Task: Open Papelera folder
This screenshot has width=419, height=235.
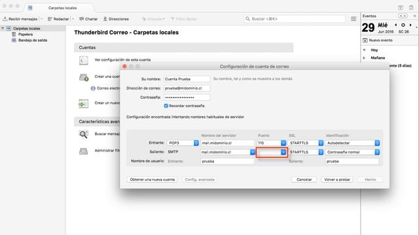Action: (26, 35)
